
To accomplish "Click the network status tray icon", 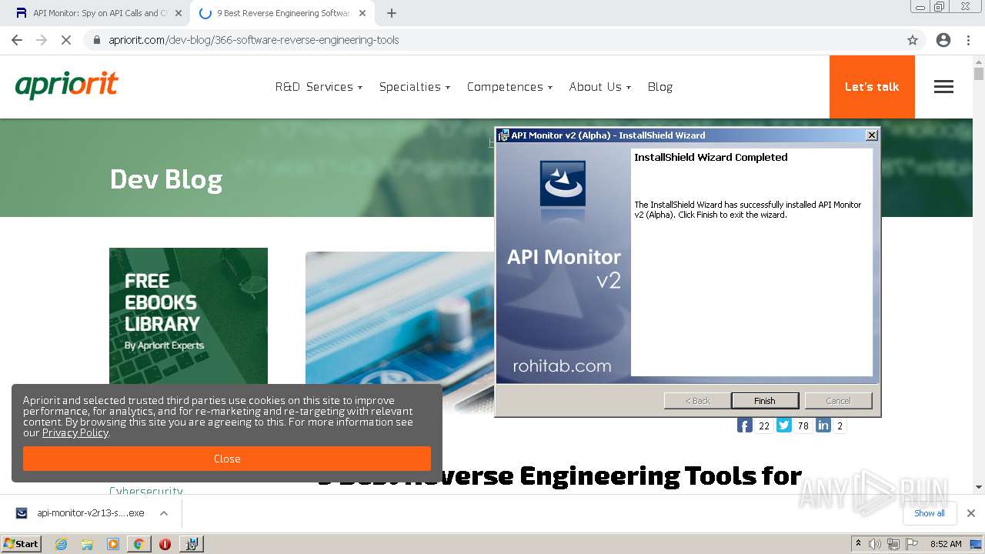I will pos(893,544).
